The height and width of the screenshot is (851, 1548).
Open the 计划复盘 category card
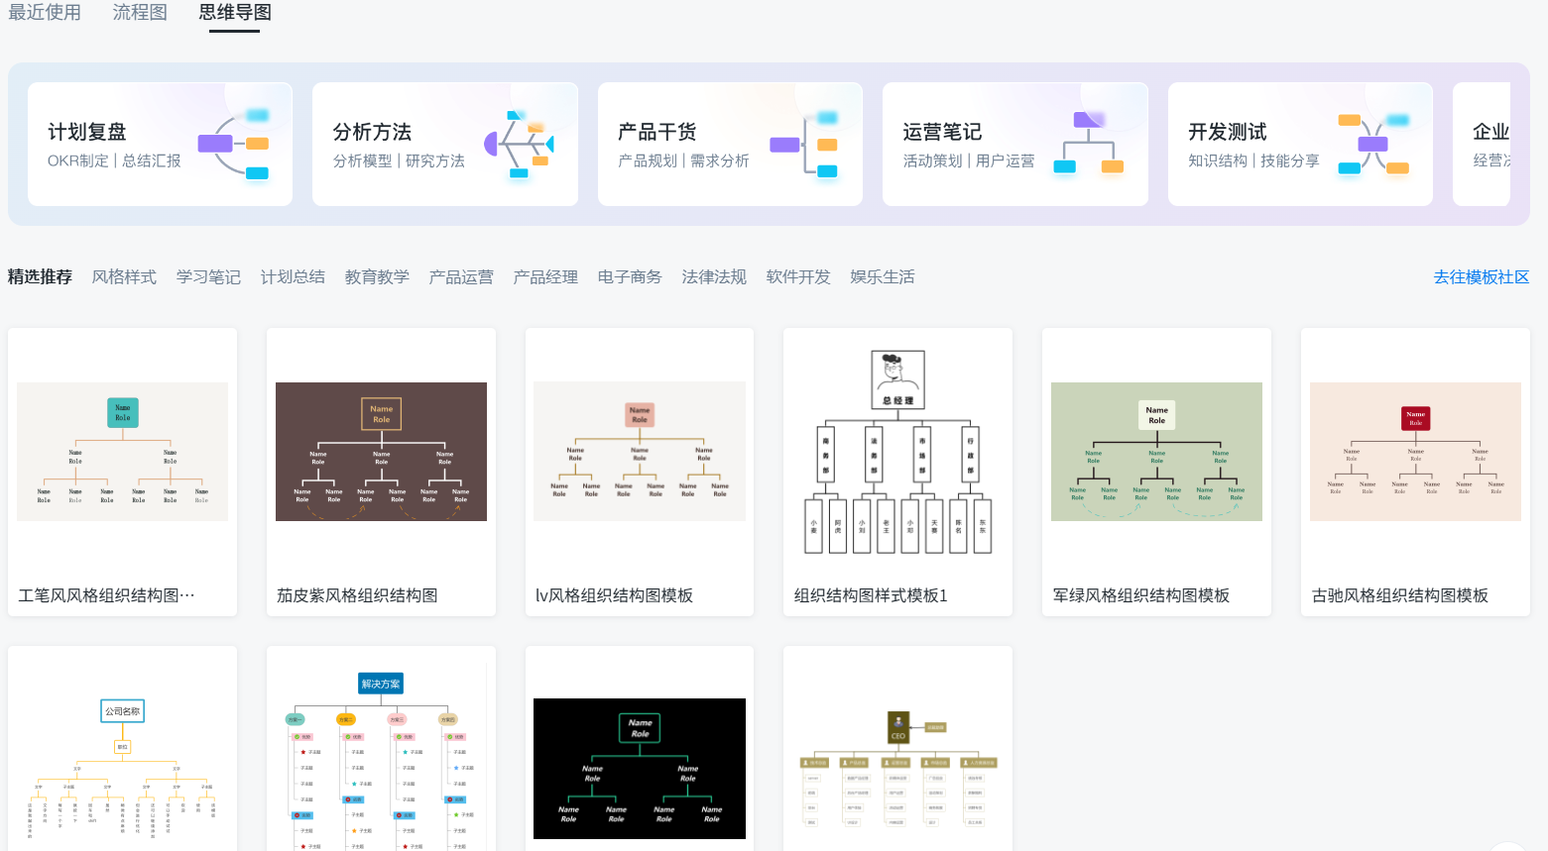[160, 145]
